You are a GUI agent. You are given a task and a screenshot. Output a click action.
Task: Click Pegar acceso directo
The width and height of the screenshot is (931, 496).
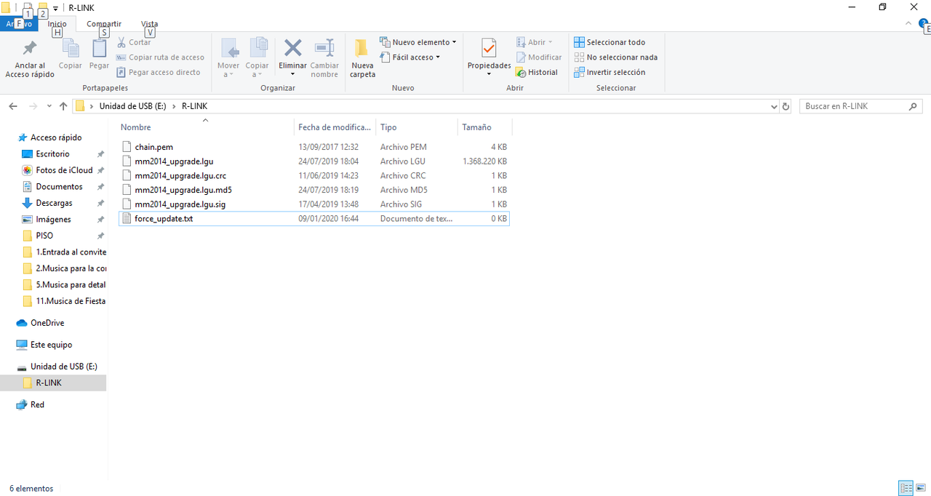[159, 72]
